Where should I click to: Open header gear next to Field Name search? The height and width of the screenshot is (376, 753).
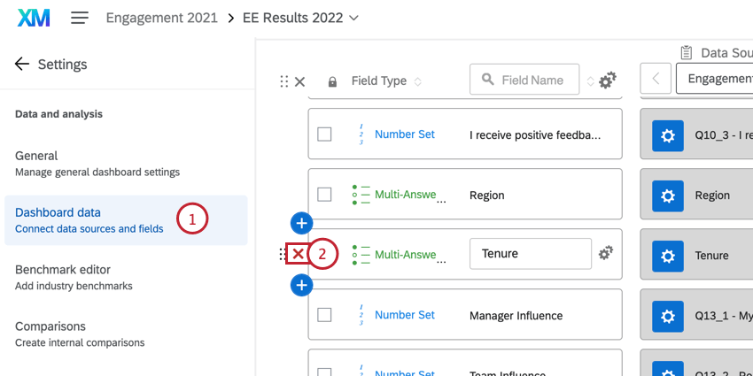point(607,81)
